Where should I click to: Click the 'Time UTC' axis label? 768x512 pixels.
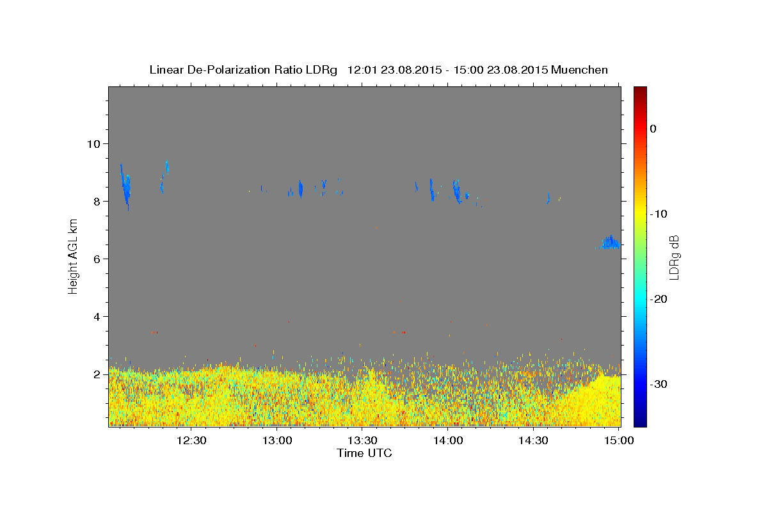364,453
